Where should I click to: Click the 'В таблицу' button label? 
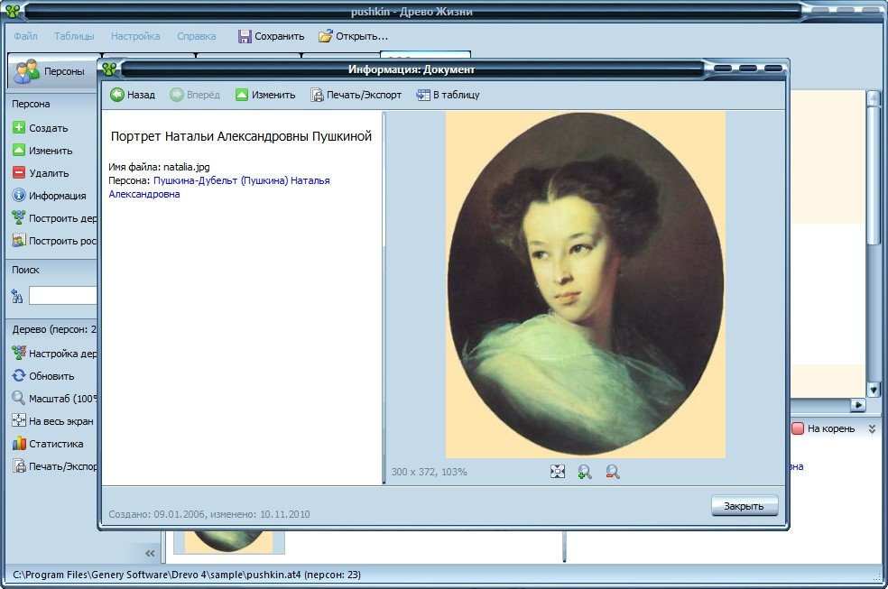coord(457,95)
